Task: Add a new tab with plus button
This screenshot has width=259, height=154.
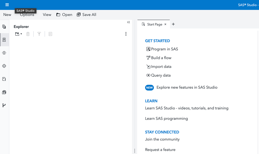Action: point(173,24)
